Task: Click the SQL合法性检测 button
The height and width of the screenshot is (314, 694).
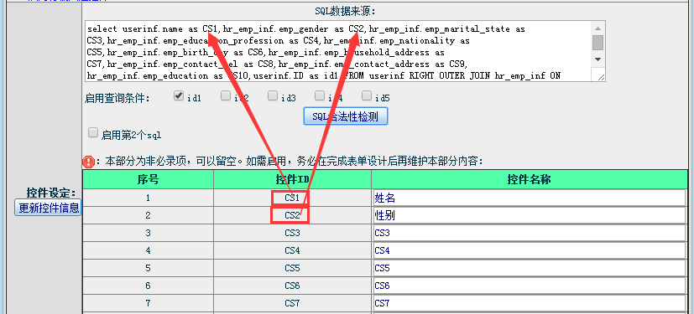Action: click(345, 116)
